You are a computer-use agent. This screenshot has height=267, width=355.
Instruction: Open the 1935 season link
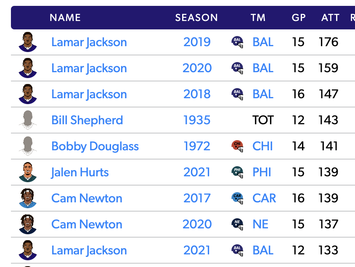[197, 120]
